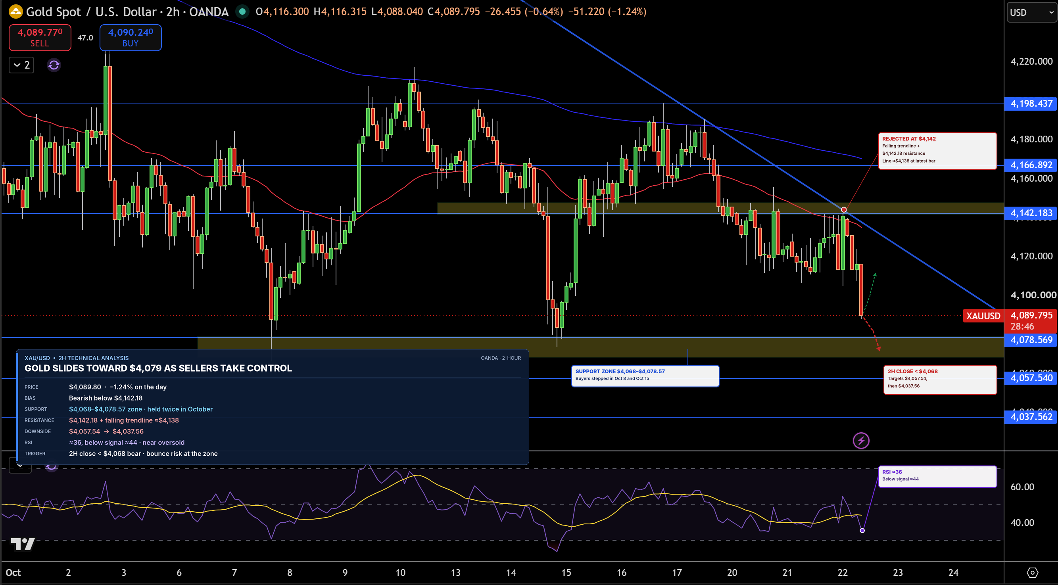Click the green market status dot
This screenshot has width=1058, height=585.
(x=242, y=12)
